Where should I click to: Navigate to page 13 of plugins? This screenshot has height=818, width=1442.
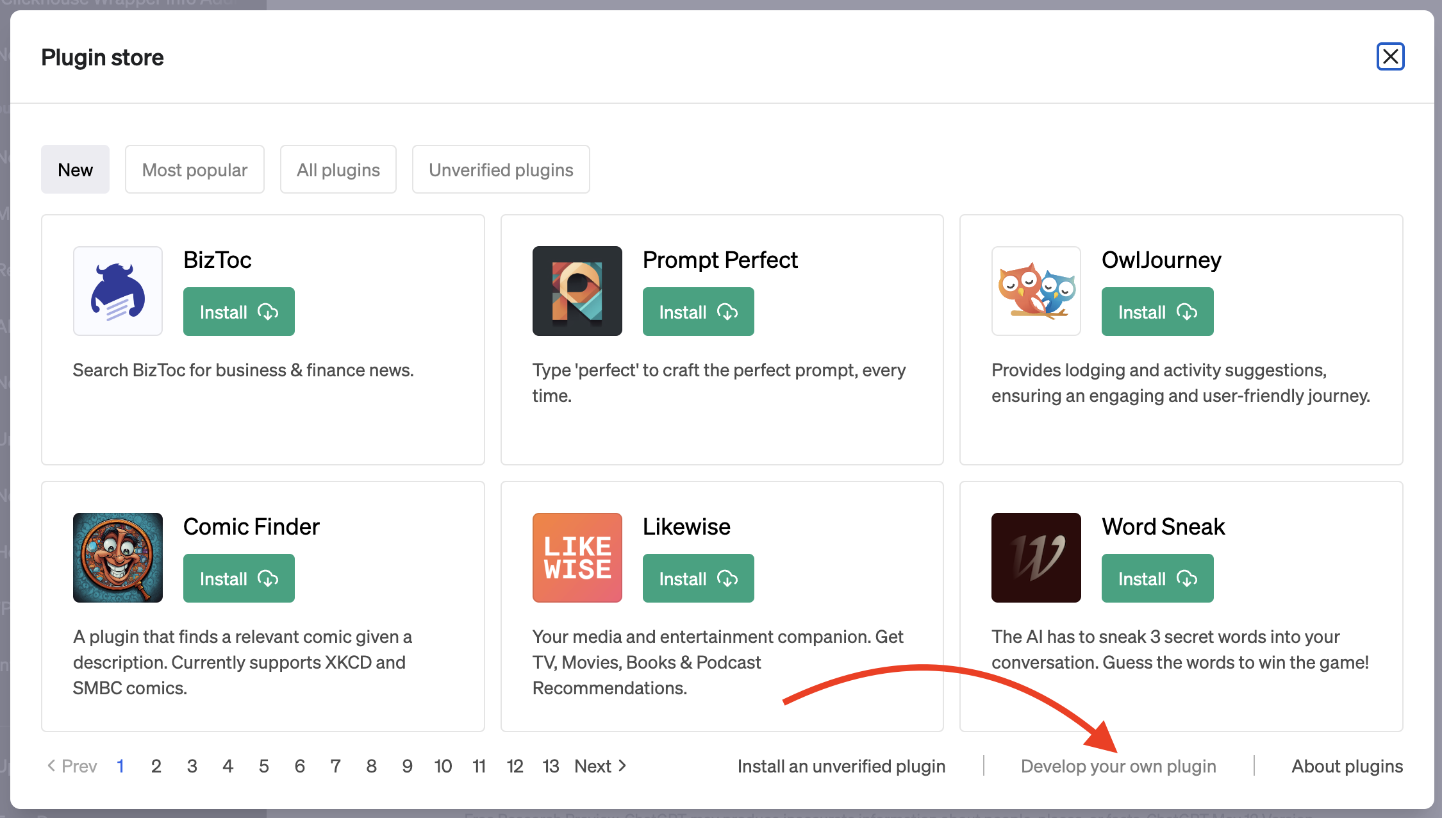(x=551, y=765)
